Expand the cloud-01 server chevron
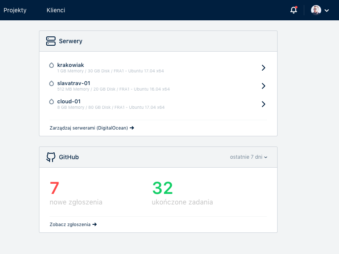Image resolution: width=339 pixels, height=254 pixels. 263,104
